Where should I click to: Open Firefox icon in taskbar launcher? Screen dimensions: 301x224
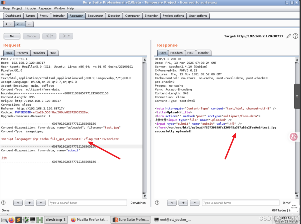click(11, 220)
